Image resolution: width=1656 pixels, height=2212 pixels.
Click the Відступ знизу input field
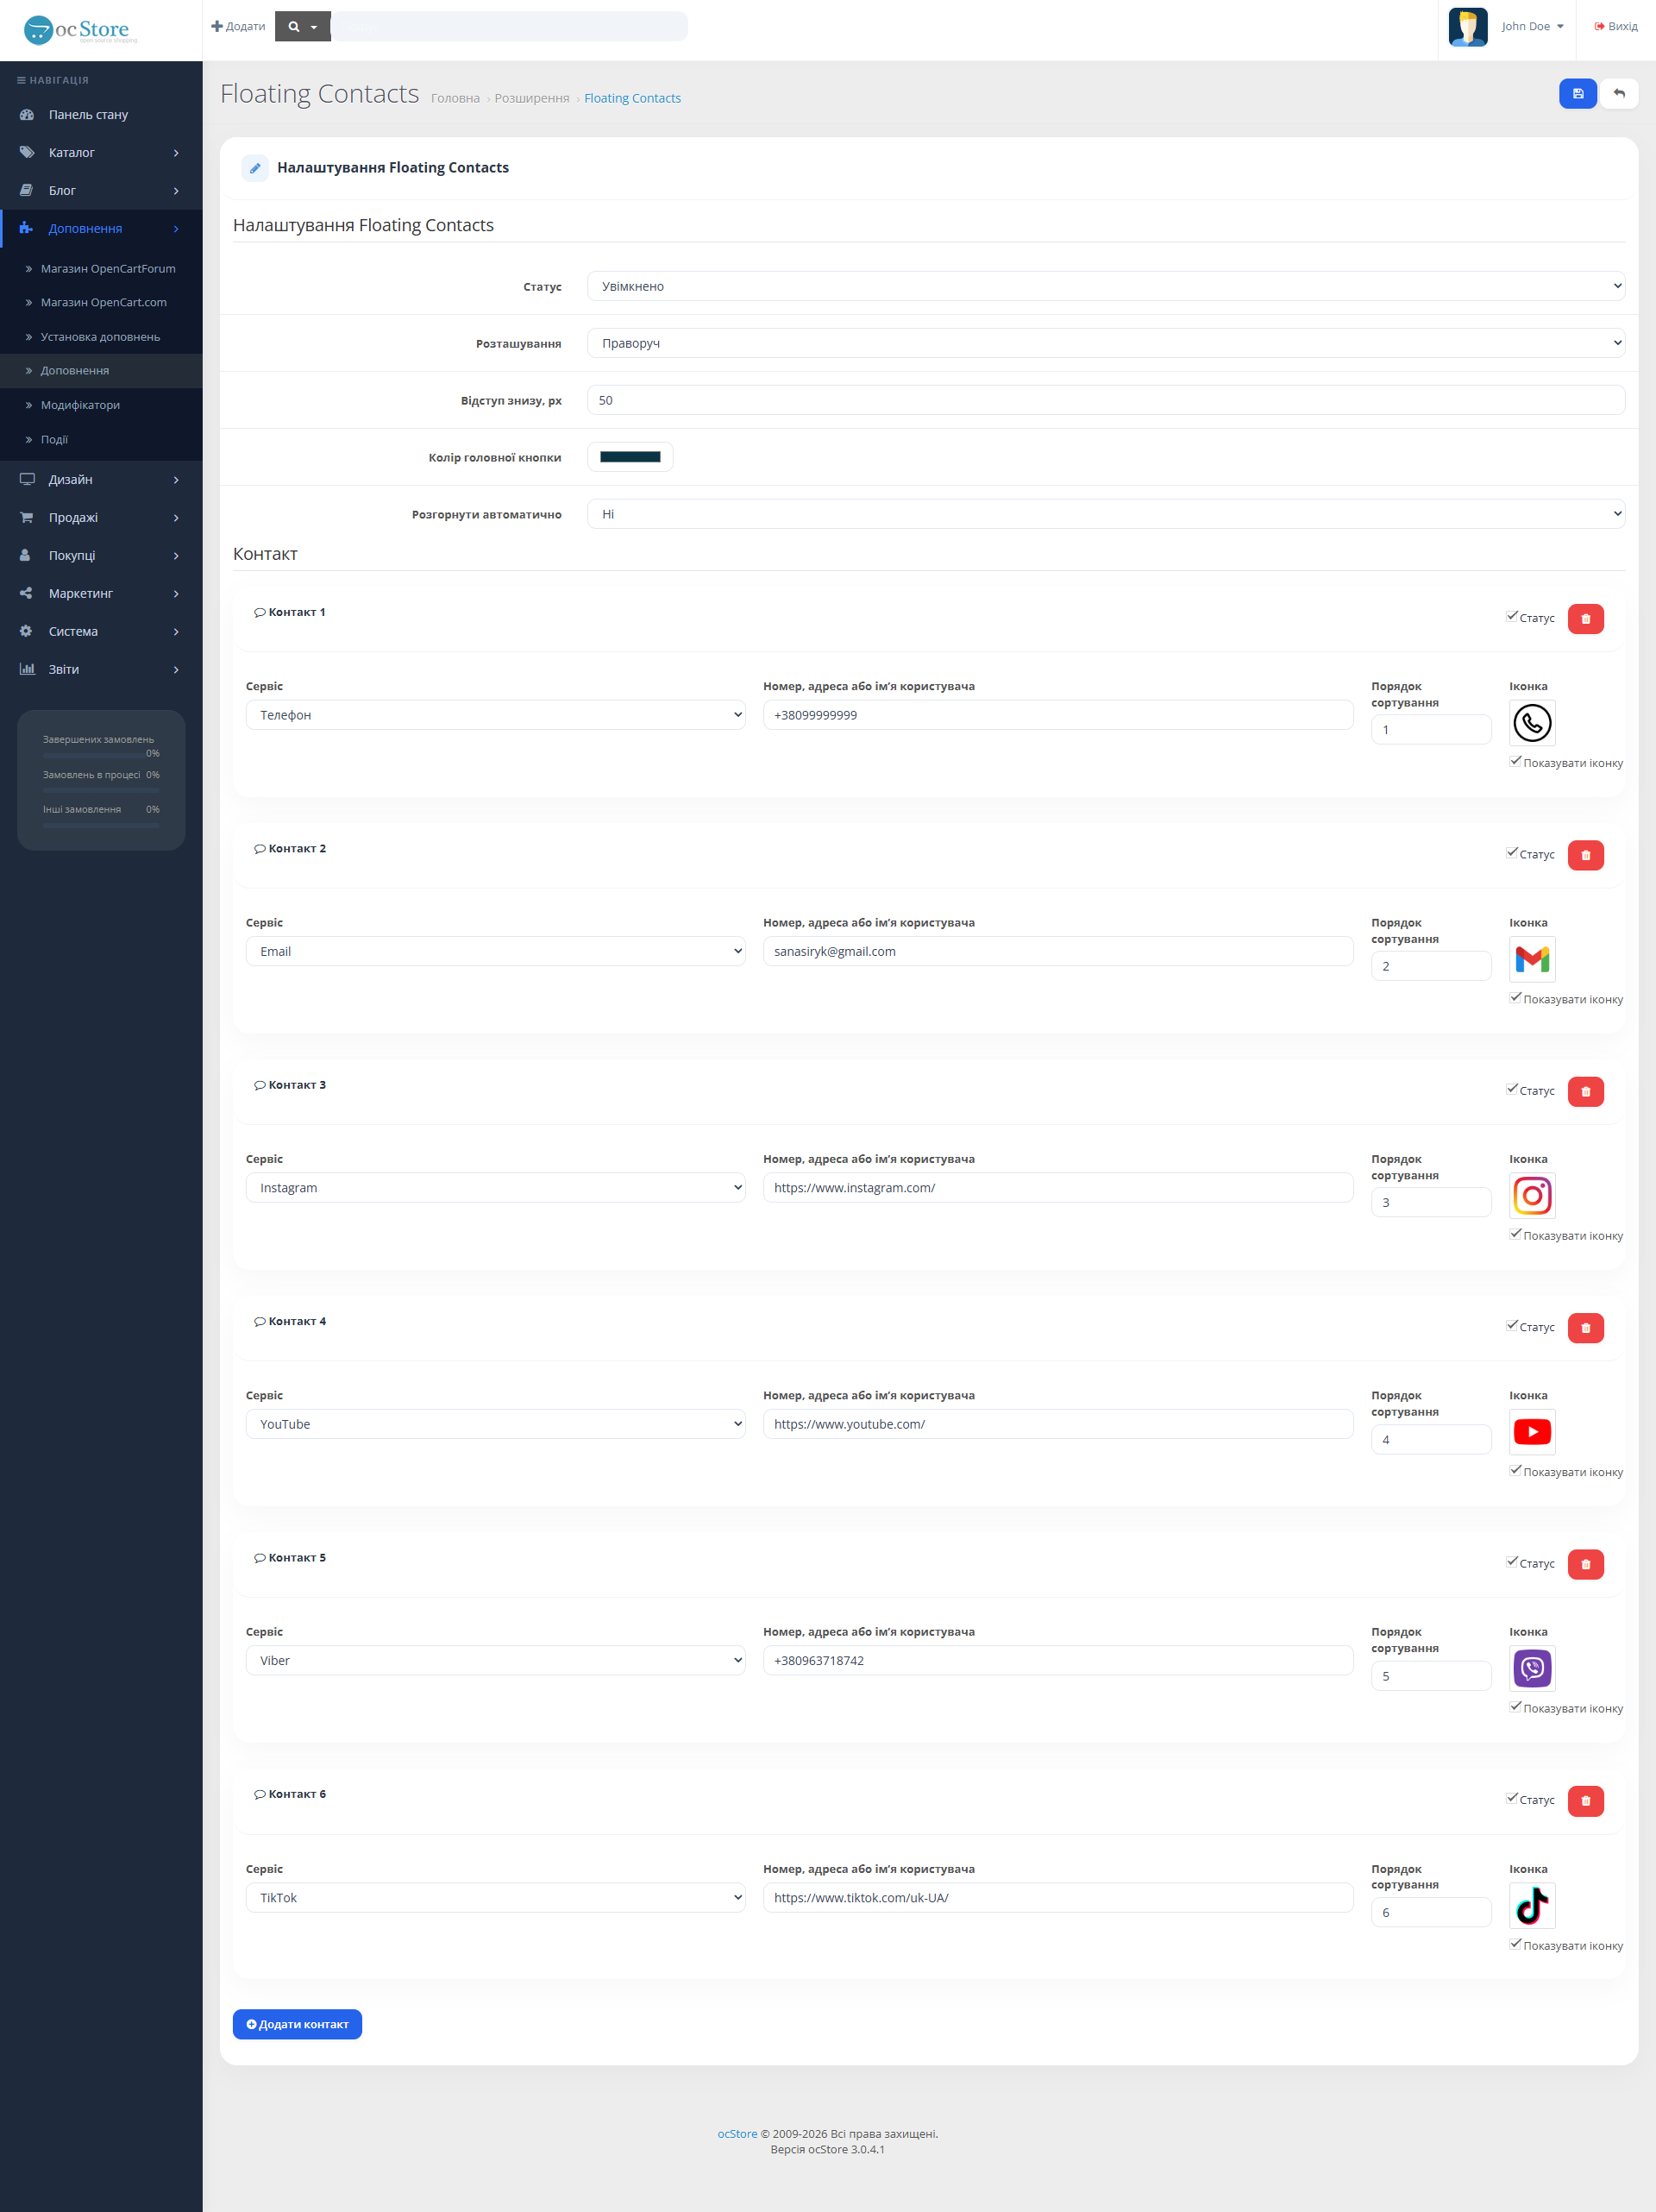[1105, 400]
